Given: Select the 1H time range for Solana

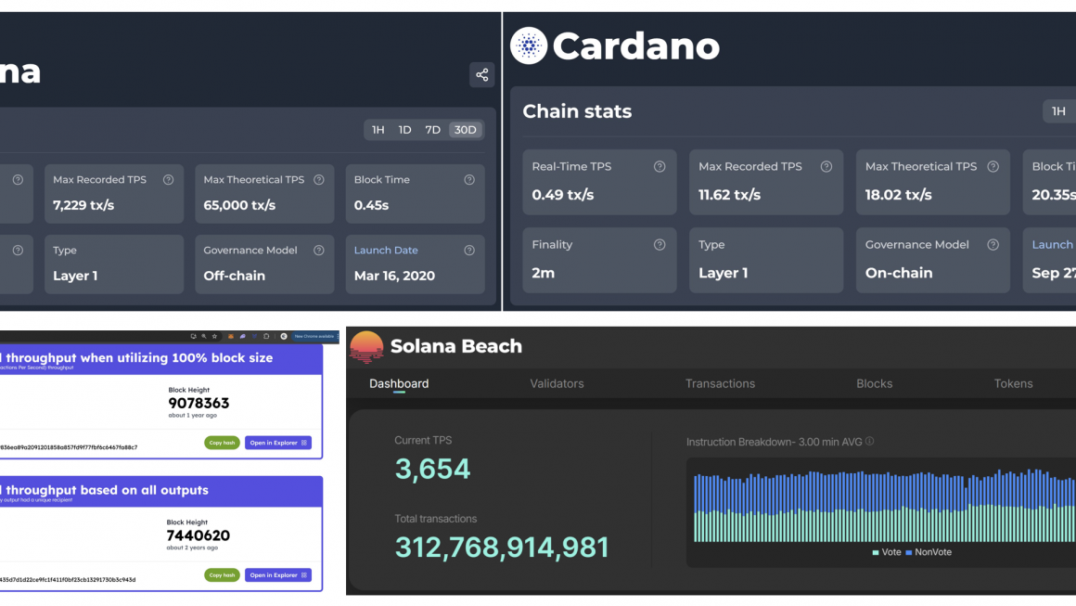Looking at the screenshot, I should click(x=378, y=130).
